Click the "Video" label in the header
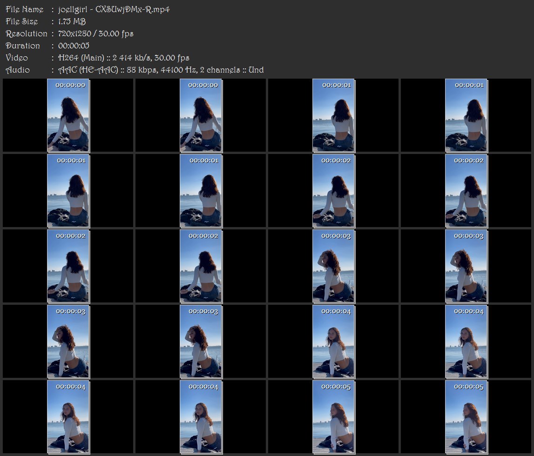 pyautogui.click(x=17, y=58)
